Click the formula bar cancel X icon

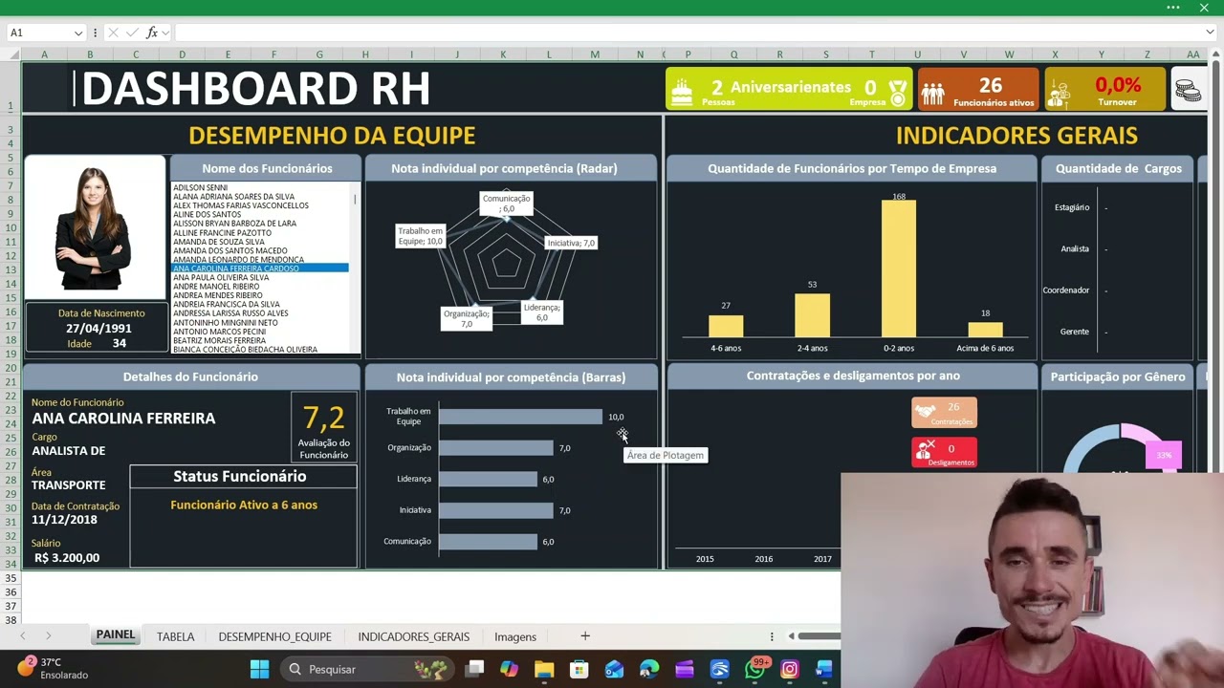(x=113, y=32)
